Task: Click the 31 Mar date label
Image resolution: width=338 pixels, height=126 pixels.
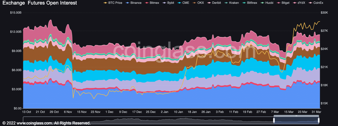Action: 317,112
